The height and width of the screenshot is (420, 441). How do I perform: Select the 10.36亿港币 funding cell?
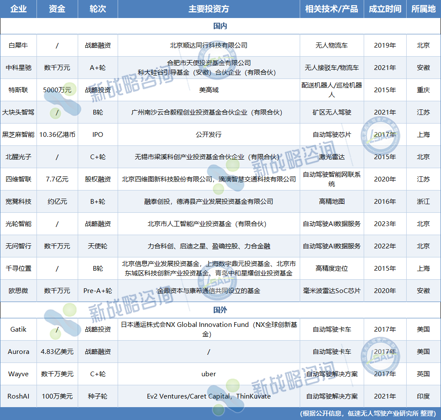(x=57, y=135)
